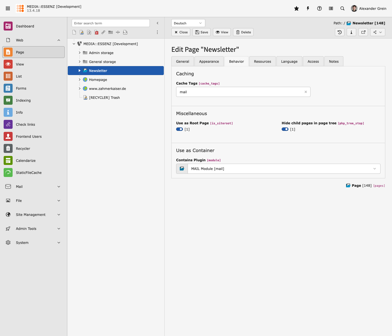
Task: Switch to the Appearance tab
Action: click(209, 62)
